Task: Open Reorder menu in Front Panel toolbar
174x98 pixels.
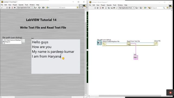Action: click(x=48, y=8)
